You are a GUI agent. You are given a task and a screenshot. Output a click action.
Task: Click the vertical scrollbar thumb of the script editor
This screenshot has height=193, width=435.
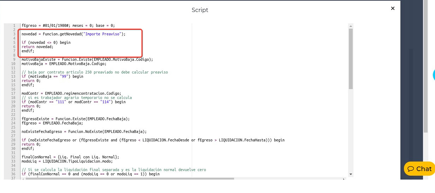coord(351,59)
